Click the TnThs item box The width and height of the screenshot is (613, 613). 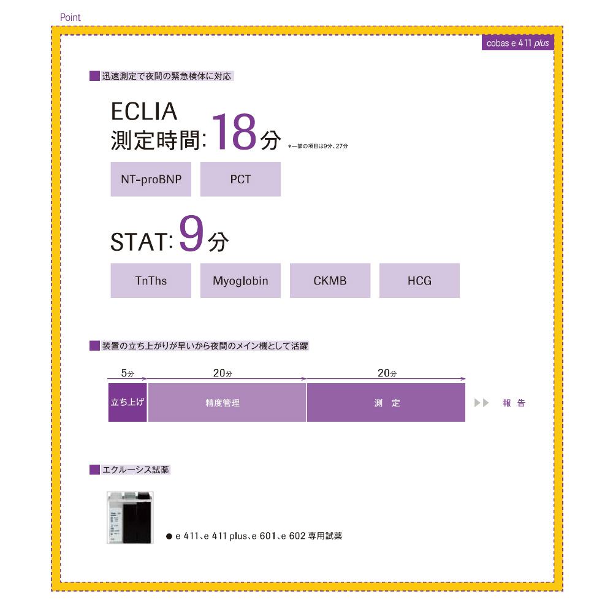[x=151, y=280]
